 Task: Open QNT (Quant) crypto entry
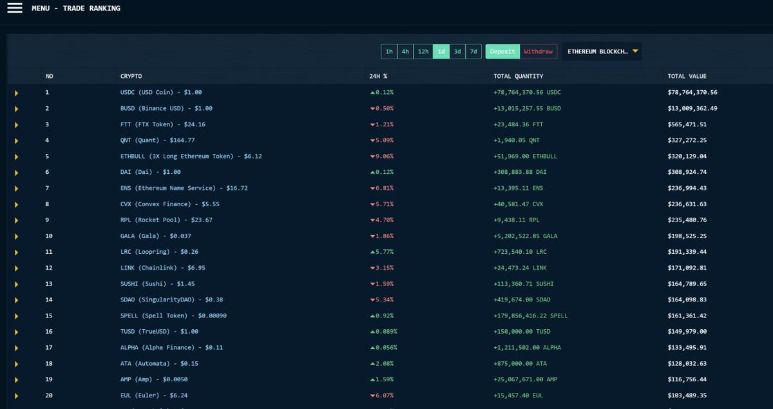click(x=157, y=140)
